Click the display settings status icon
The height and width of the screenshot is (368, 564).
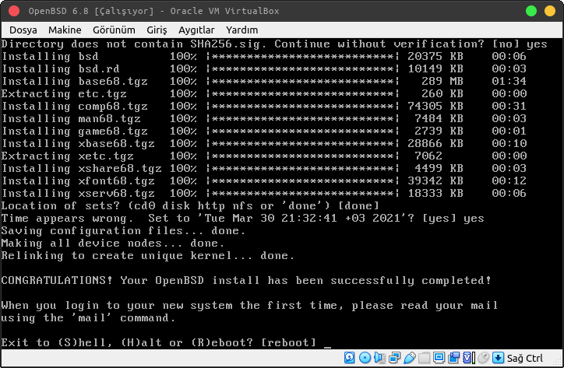[439, 358]
